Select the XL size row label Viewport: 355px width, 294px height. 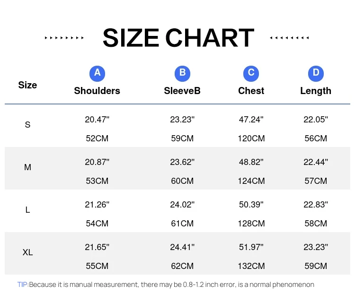(27, 252)
